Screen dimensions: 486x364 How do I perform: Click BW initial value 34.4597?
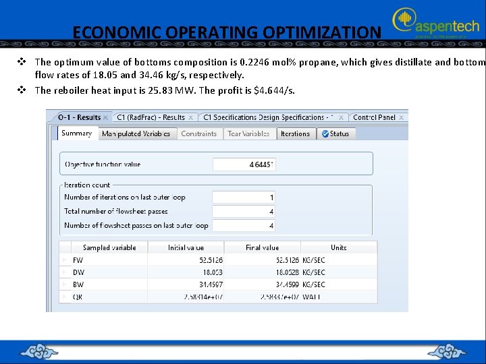pos(186,284)
